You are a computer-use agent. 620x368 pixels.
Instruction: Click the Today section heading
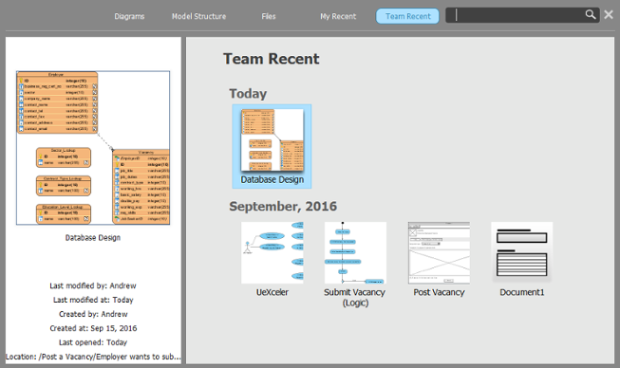click(248, 94)
